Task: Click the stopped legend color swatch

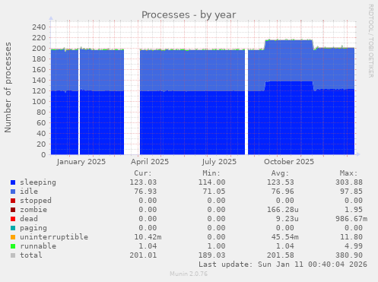Action: [13, 201]
